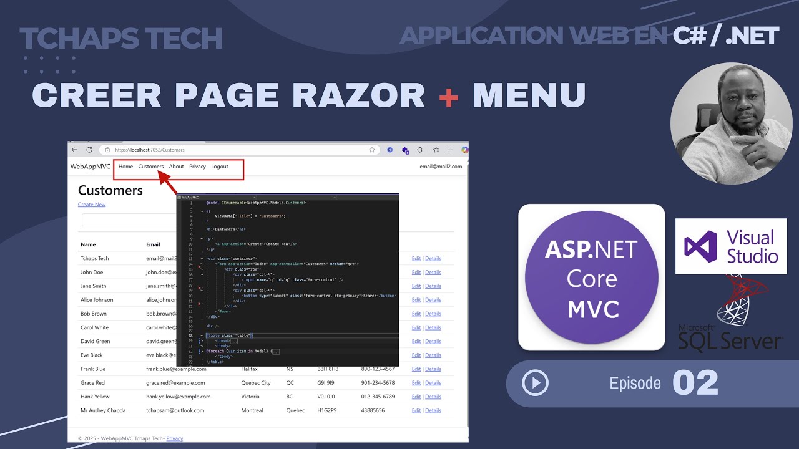Viewport: 799px width, 449px height.
Task: Open Details for Mr Audrey Chapda
Action: 433,410
